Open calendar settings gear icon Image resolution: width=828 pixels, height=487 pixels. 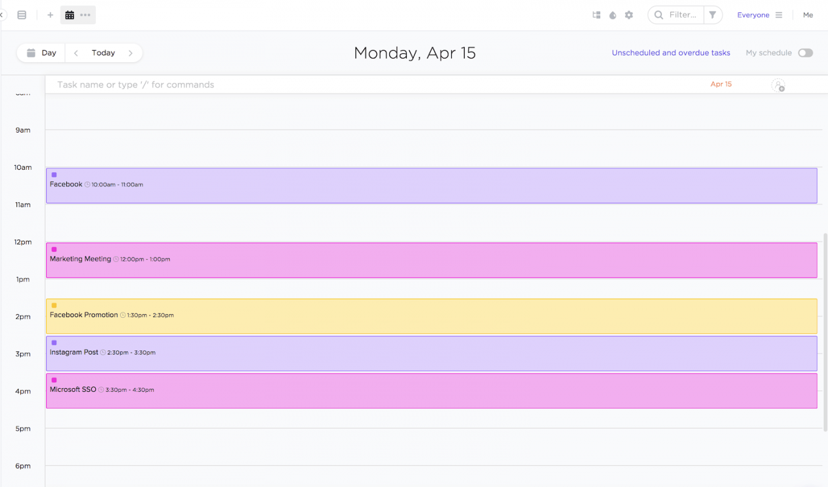pos(629,15)
